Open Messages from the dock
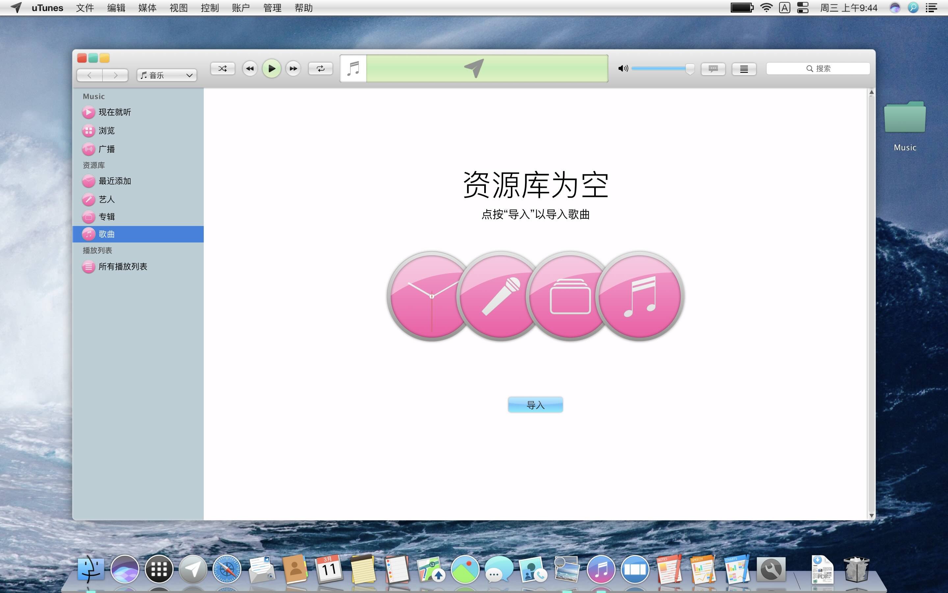The height and width of the screenshot is (593, 948). click(499, 569)
